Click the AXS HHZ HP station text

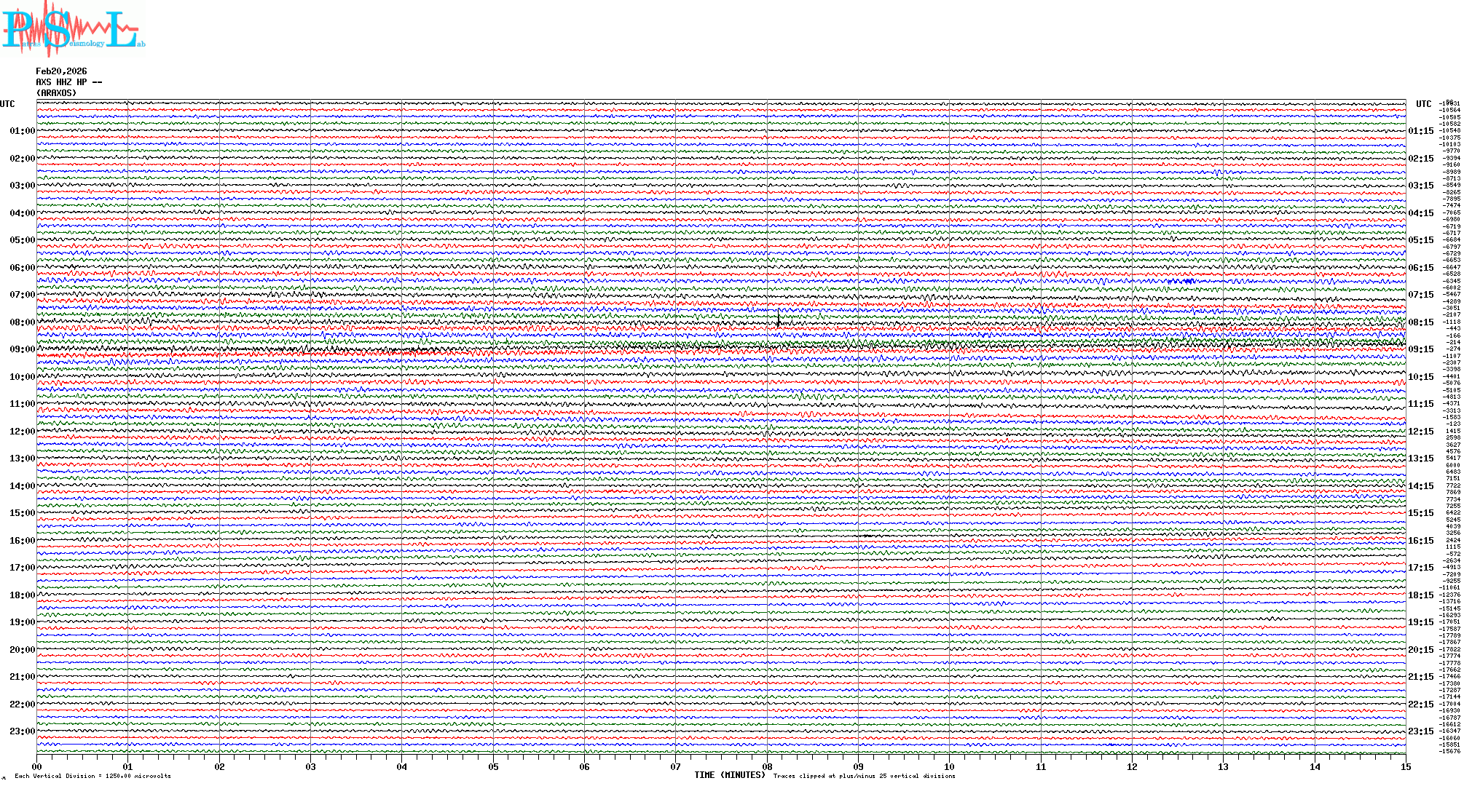click(68, 82)
